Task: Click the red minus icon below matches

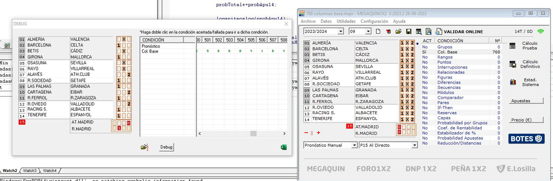Action: [306, 133]
